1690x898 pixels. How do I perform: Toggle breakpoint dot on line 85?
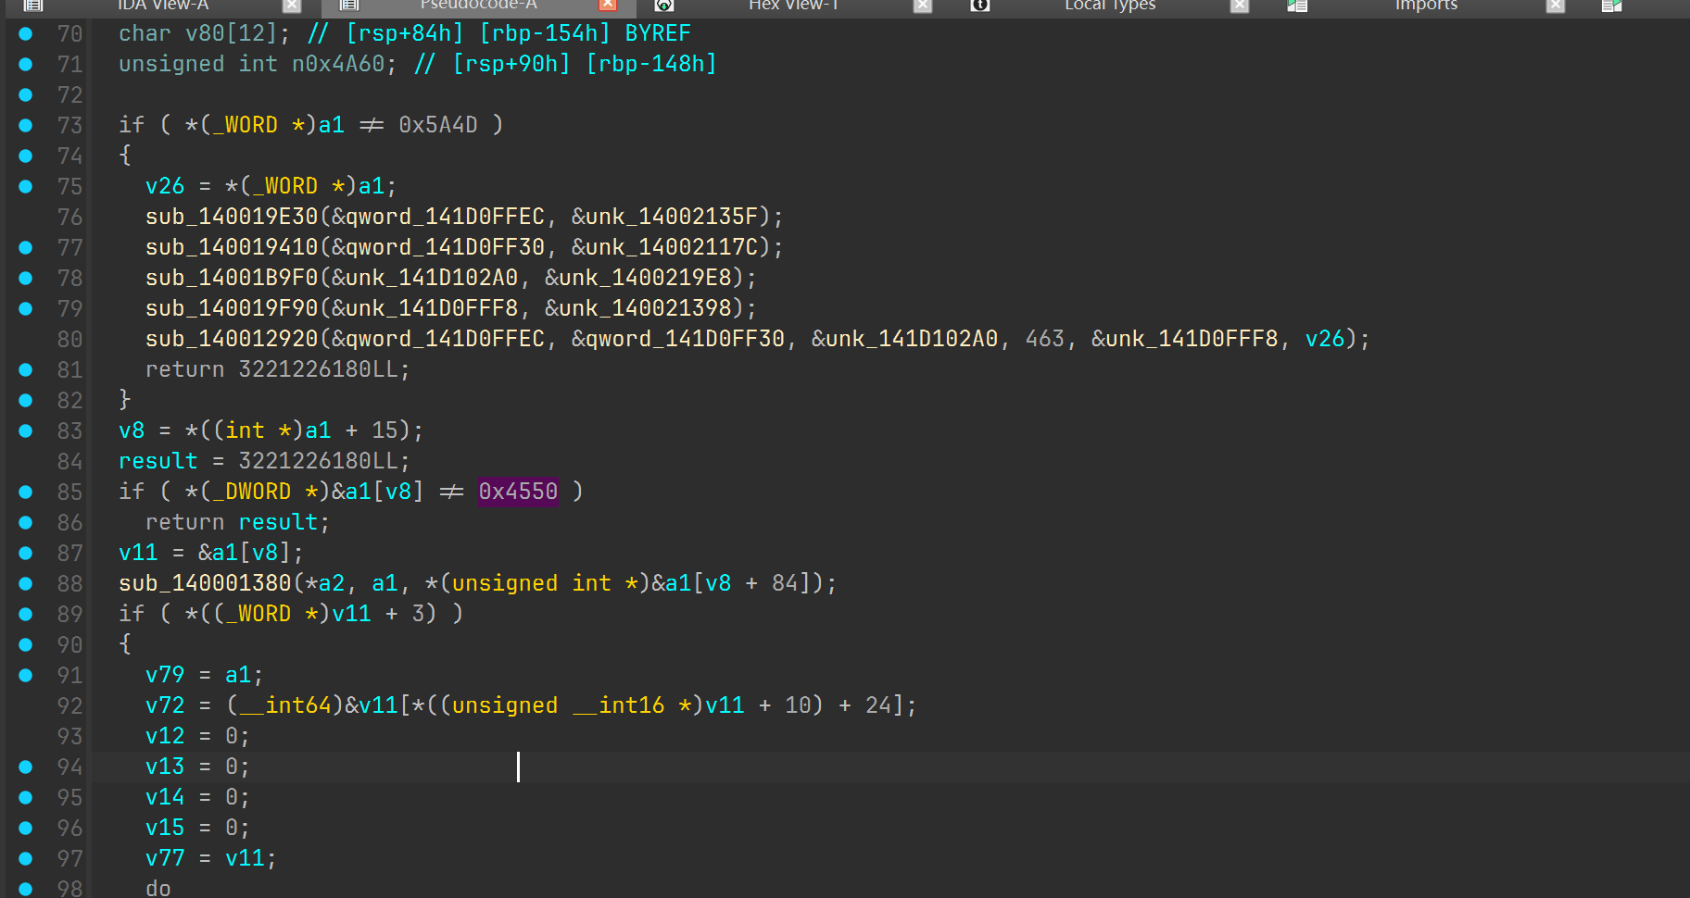(26, 492)
